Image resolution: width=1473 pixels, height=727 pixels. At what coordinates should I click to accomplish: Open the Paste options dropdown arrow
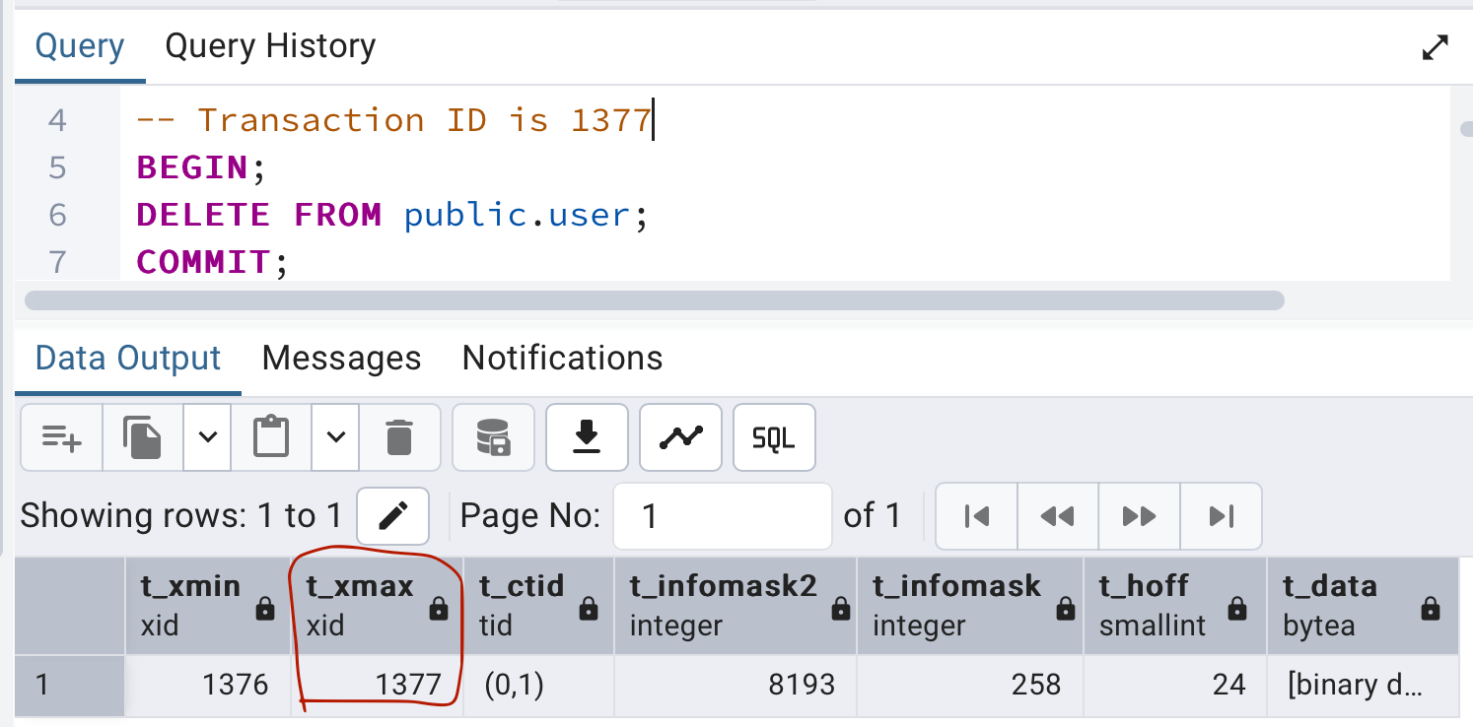click(336, 437)
